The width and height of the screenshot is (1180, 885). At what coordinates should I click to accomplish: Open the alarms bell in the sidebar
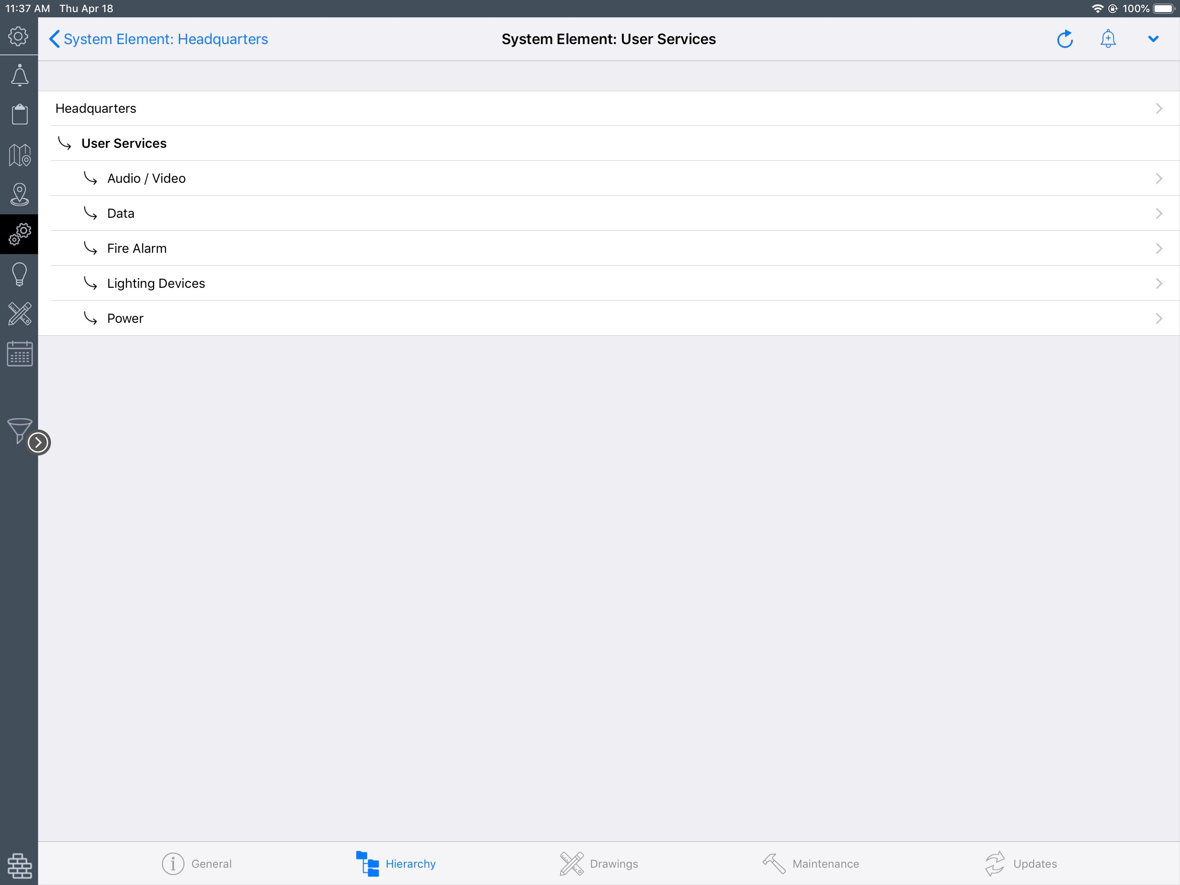20,75
